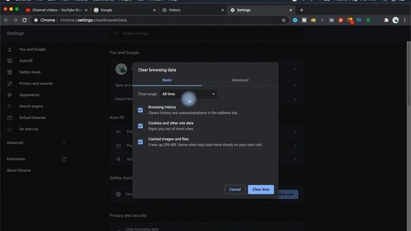411x231 pixels.
Task: Click the Clear data button
Action: 261,189
